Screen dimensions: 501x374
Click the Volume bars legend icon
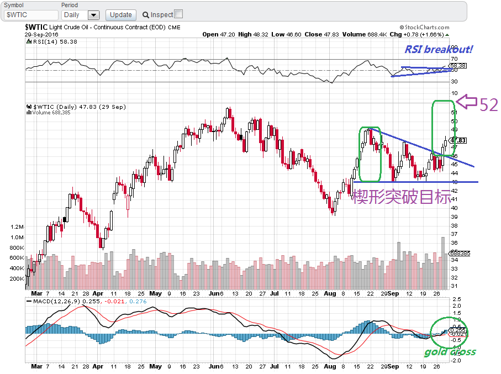point(29,112)
